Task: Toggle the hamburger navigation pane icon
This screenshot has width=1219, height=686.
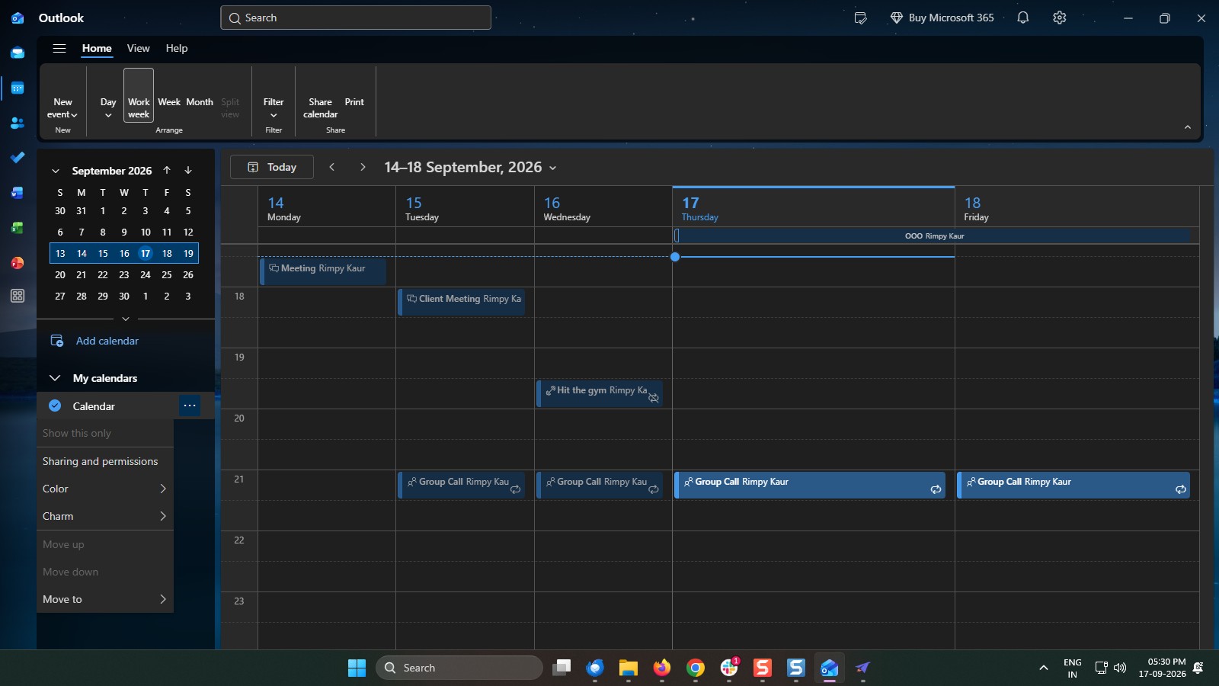Action: [59, 48]
